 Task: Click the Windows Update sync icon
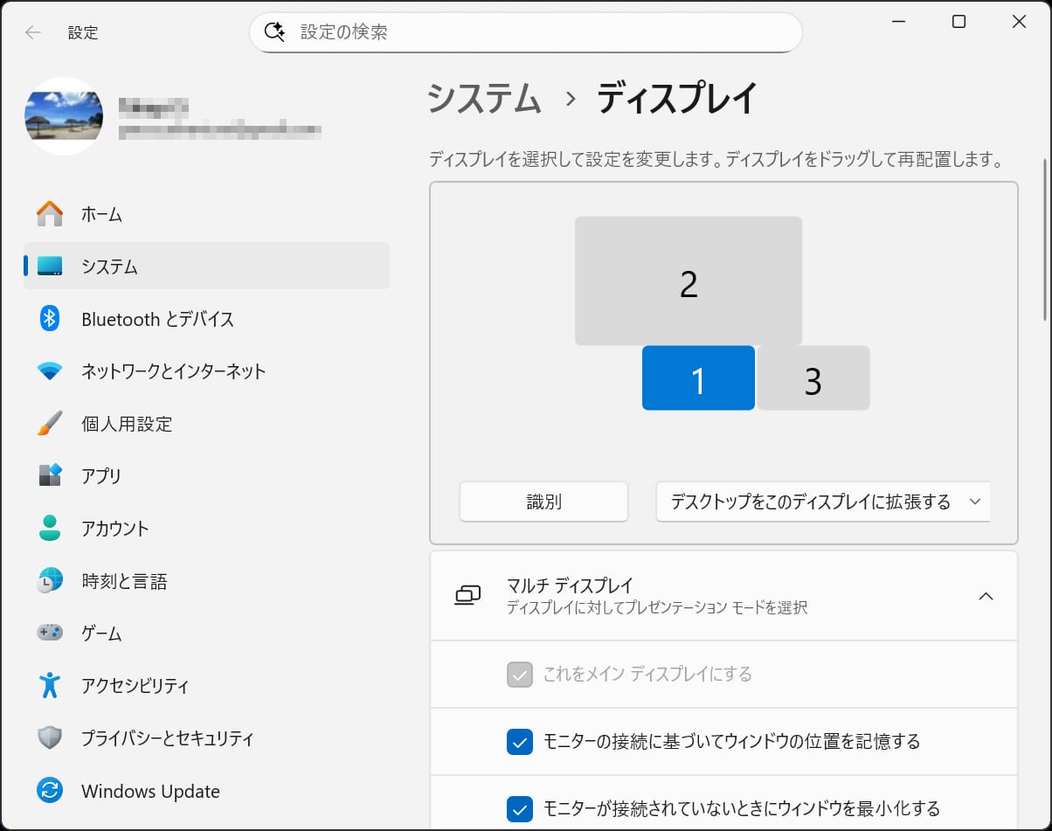(50, 791)
